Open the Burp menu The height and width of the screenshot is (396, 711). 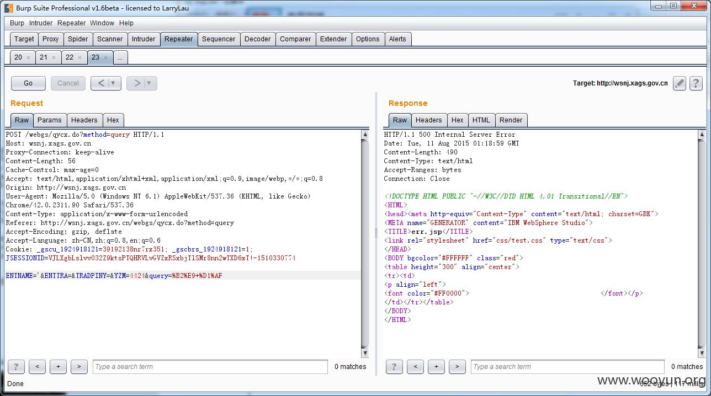[x=17, y=23]
